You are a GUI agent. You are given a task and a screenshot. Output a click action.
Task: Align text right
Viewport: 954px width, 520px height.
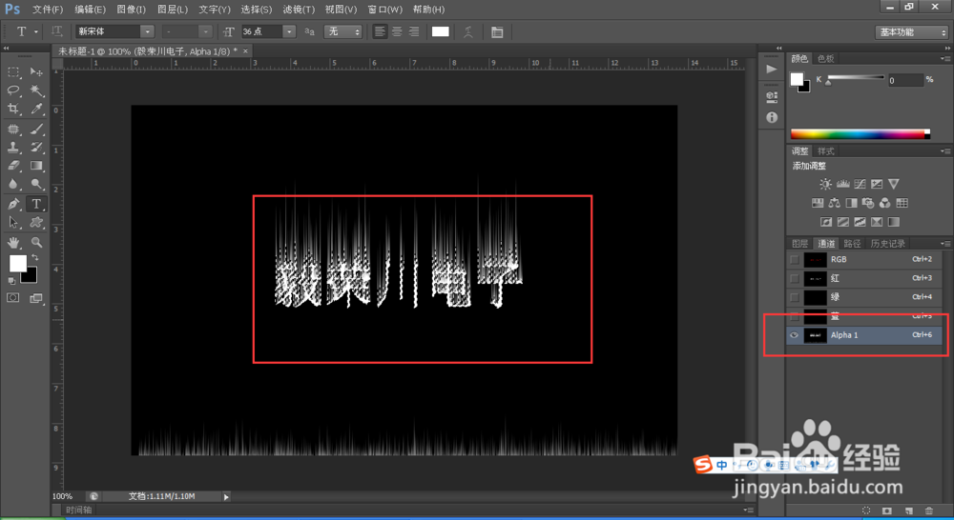[x=414, y=31]
